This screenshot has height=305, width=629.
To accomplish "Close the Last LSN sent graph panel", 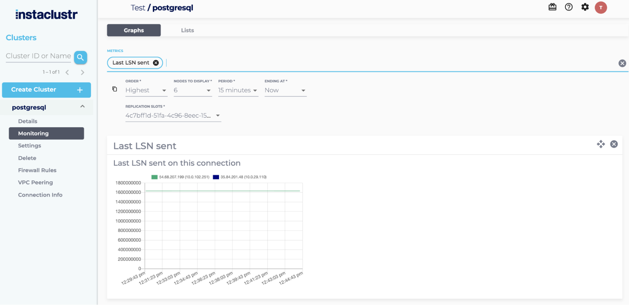I will click(x=614, y=144).
